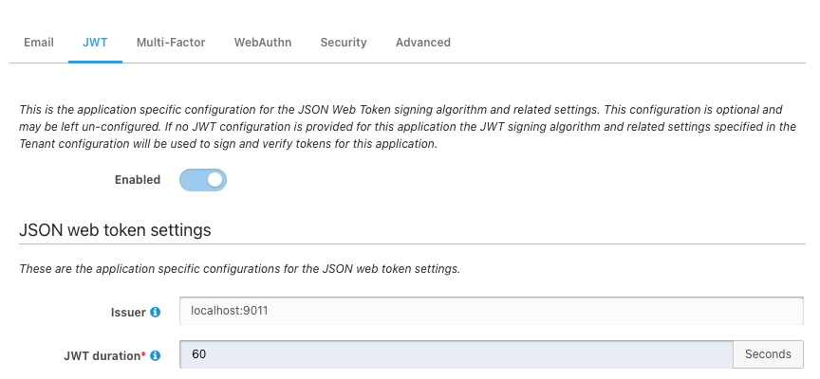Switch to the Advanced tab
The width and height of the screenshot is (820, 379).
[x=423, y=43]
